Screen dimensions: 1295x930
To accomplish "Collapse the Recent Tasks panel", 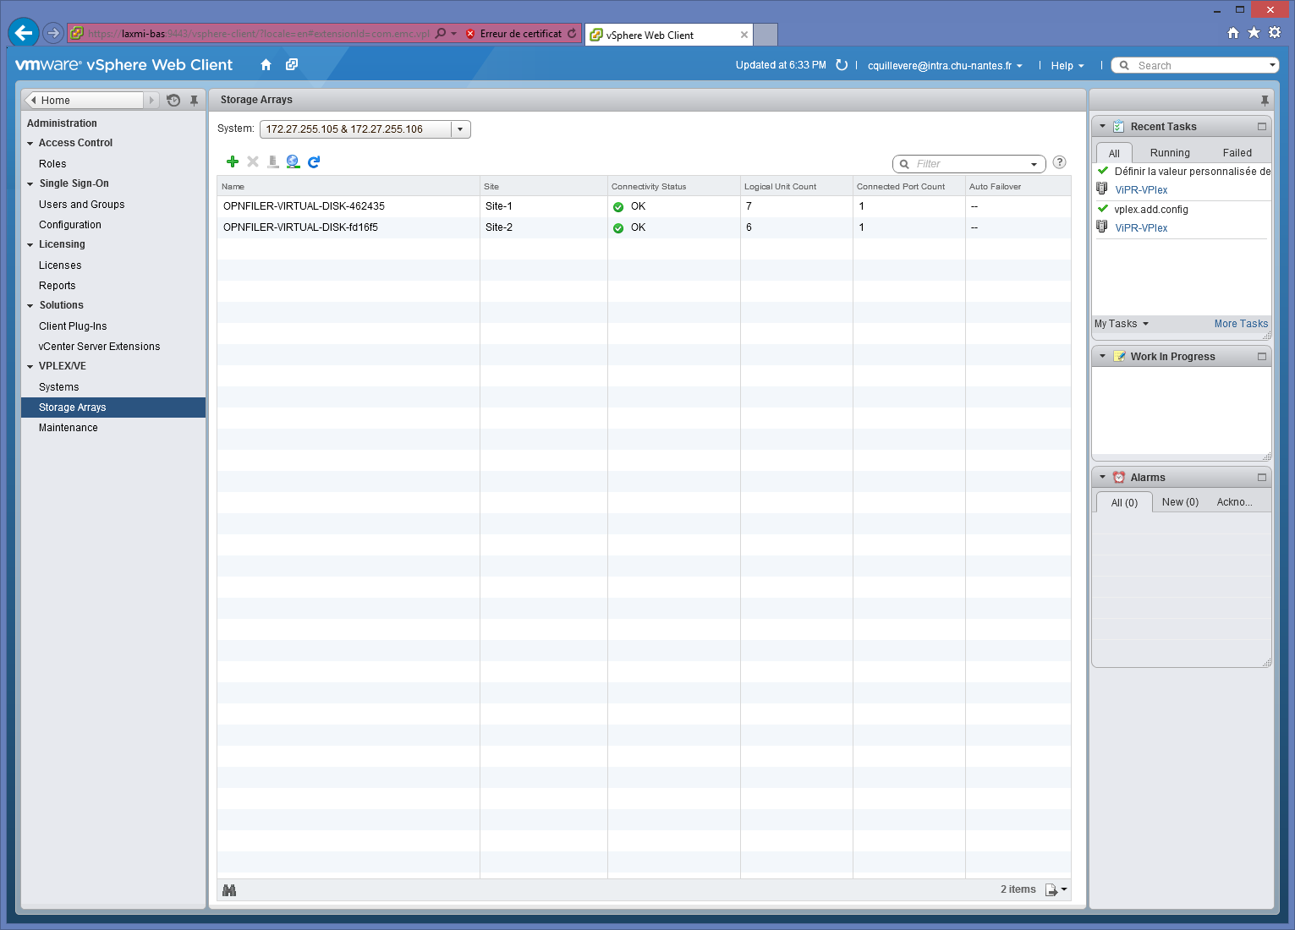I will click(x=1102, y=127).
